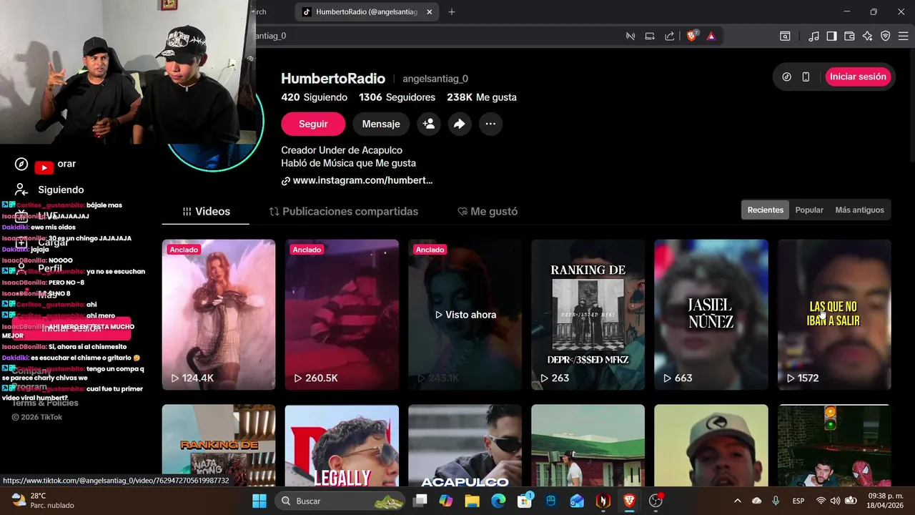Open Brave VPN shield icon
The width and height of the screenshot is (915, 515).
[x=885, y=36]
